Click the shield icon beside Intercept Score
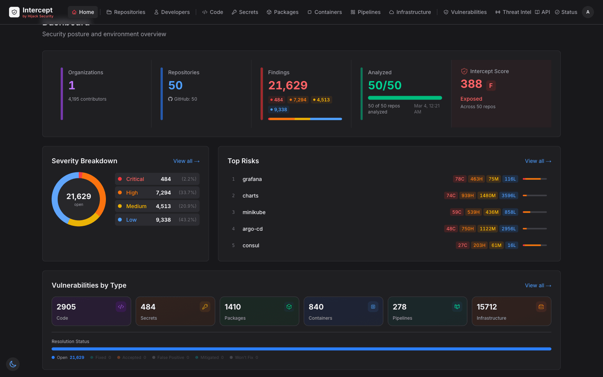This screenshot has width=603, height=377. click(x=464, y=71)
